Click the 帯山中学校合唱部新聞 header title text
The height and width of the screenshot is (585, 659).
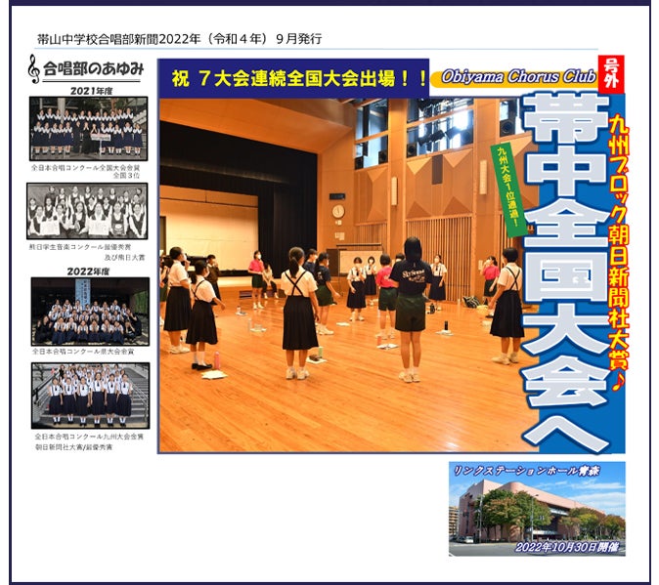pyautogui.click(x=178, y=39)
